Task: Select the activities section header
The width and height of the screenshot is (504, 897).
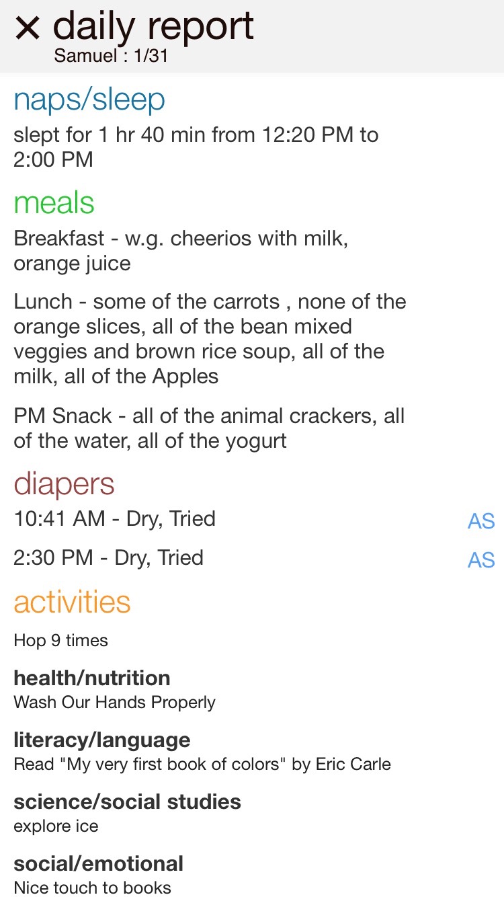Action: click(x=72, y=602)
